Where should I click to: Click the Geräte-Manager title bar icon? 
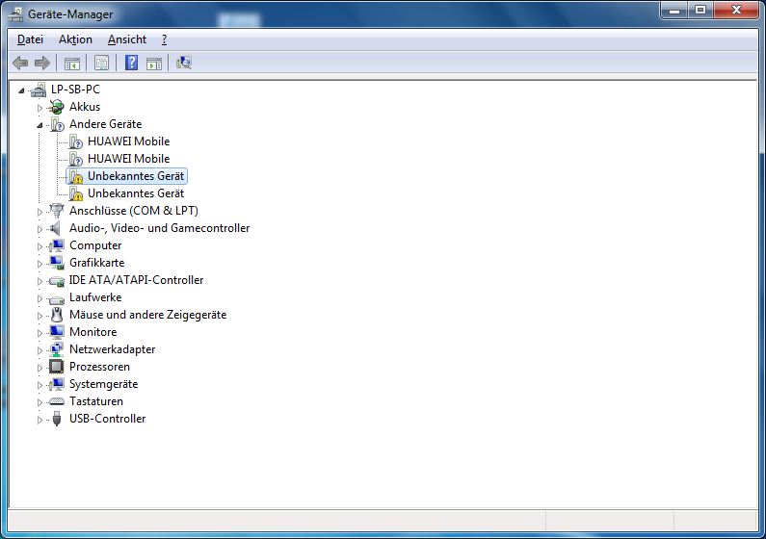(x=15, y=14)
